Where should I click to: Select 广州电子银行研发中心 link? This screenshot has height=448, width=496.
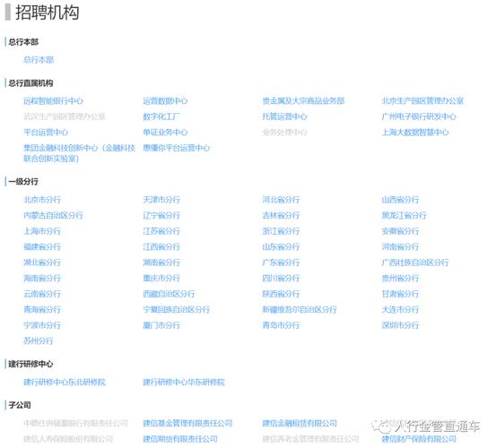point(419,116)
